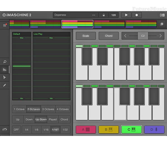Click the C2 octave indicator
This screenshot has height=147, width=167.
point(143,36)
